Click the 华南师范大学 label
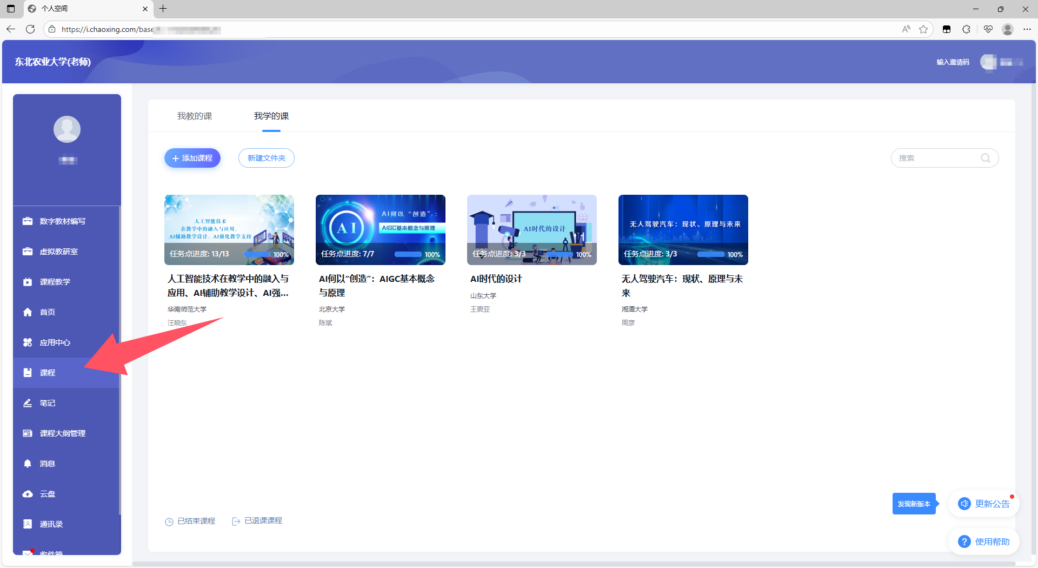This screenshot has width=1038, height=568. 187,309
